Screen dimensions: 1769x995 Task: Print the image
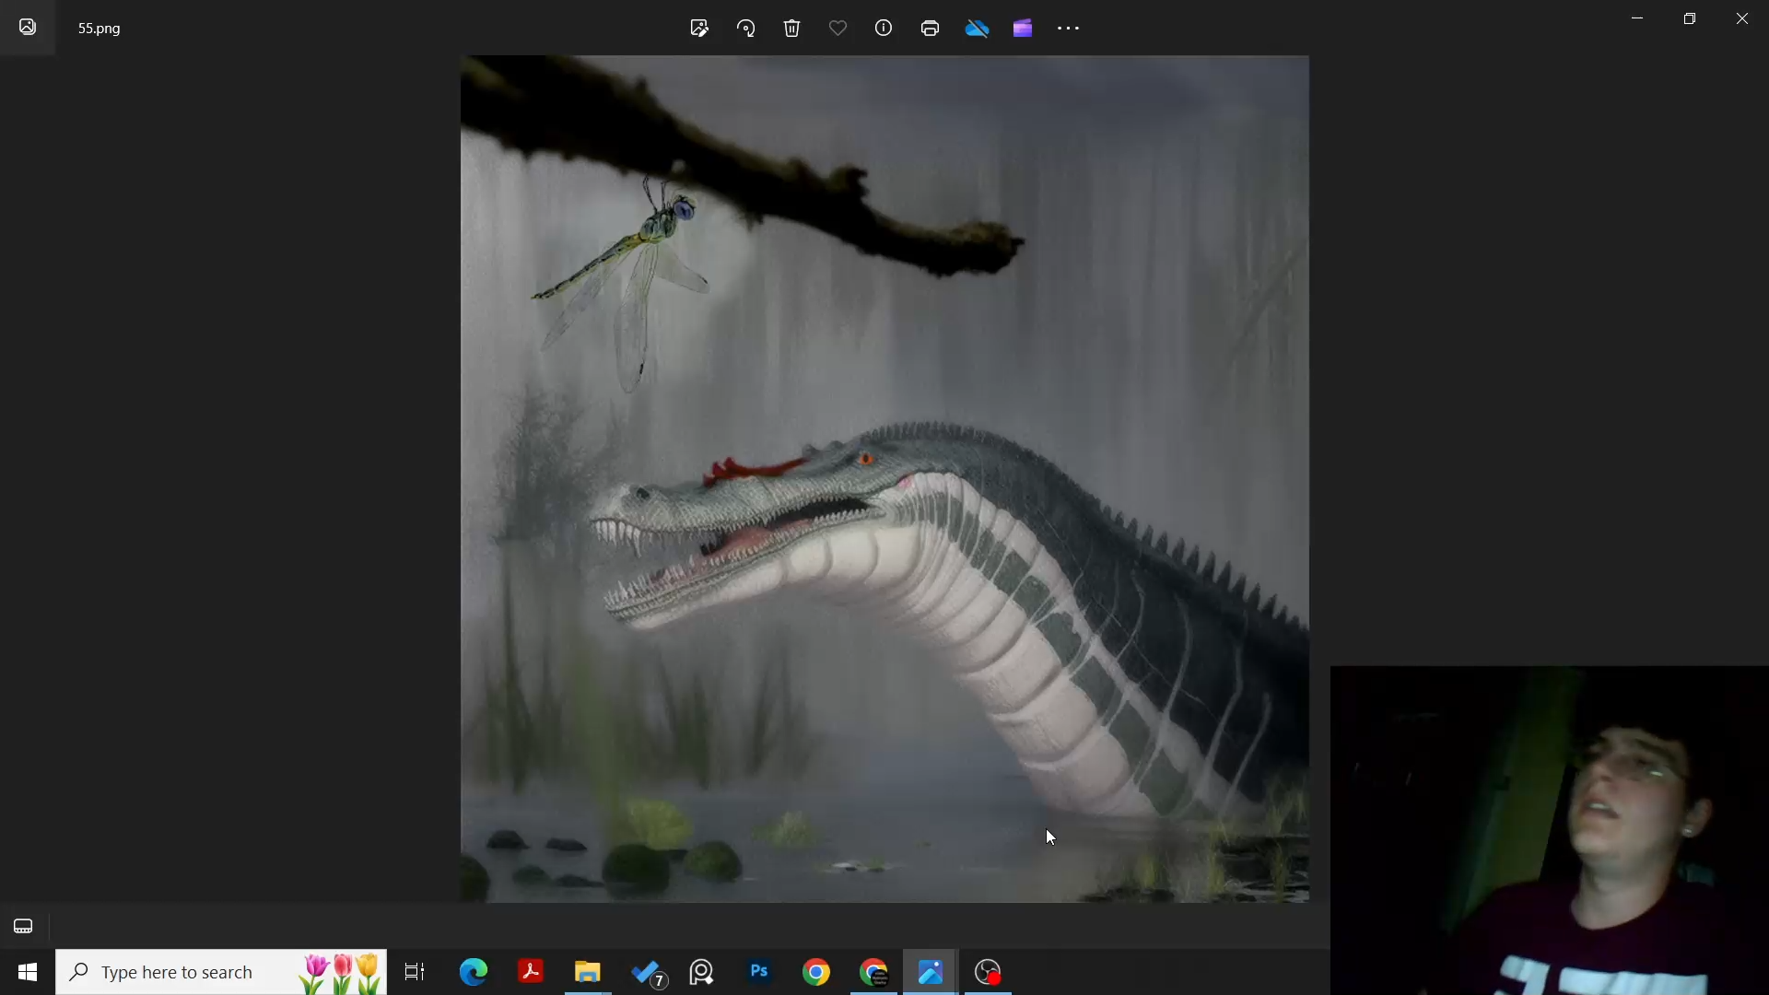(x=930, y=29)
